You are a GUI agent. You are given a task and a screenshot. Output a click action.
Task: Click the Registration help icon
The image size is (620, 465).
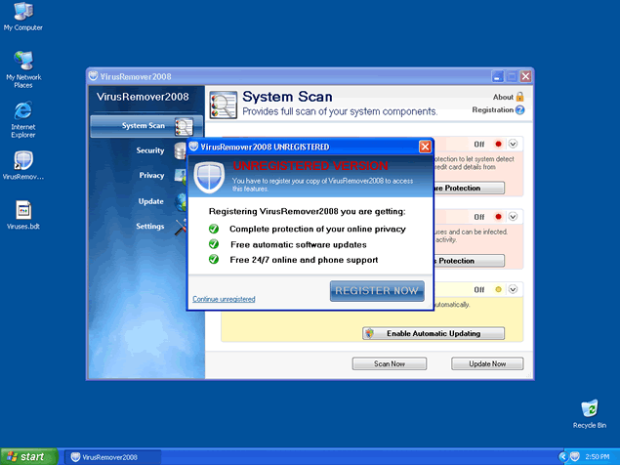520,110
